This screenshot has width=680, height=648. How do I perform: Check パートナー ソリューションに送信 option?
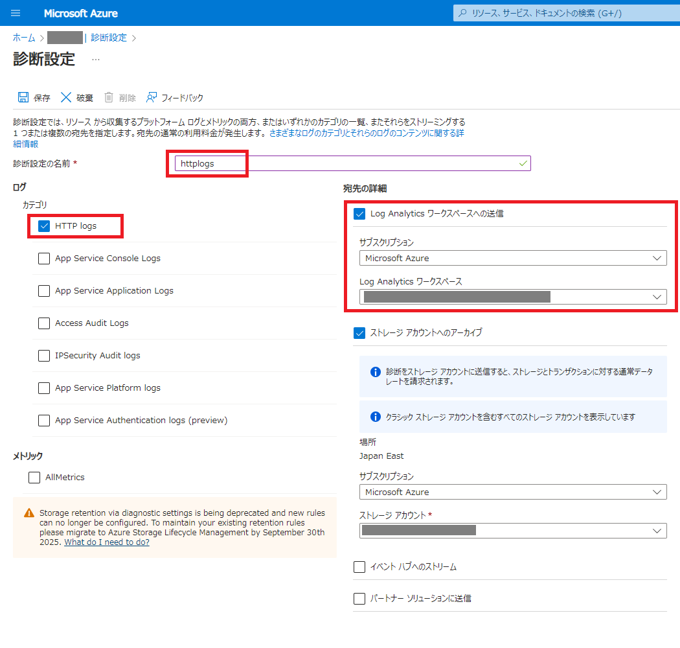359,599
